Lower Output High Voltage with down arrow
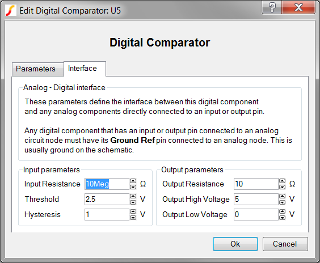The width and height of the screenshot is (320, 263). 282,202
